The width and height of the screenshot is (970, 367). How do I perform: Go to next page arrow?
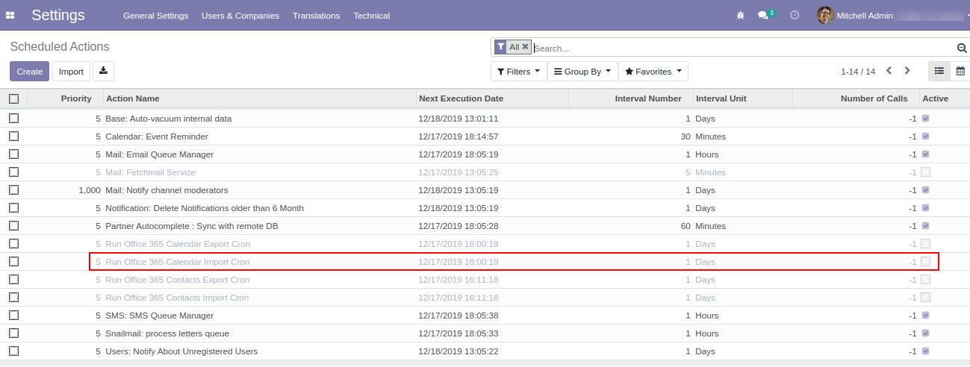(x=907, y=71)
